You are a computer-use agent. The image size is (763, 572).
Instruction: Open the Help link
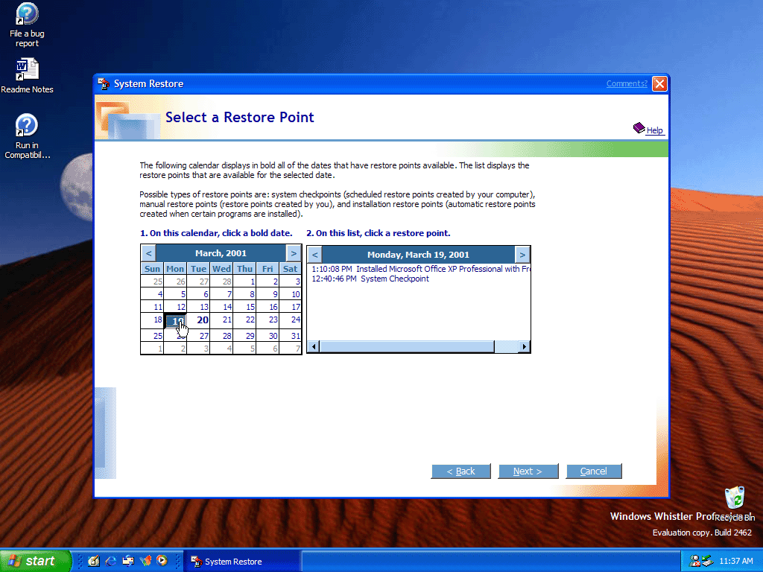(x=648, y=129)
